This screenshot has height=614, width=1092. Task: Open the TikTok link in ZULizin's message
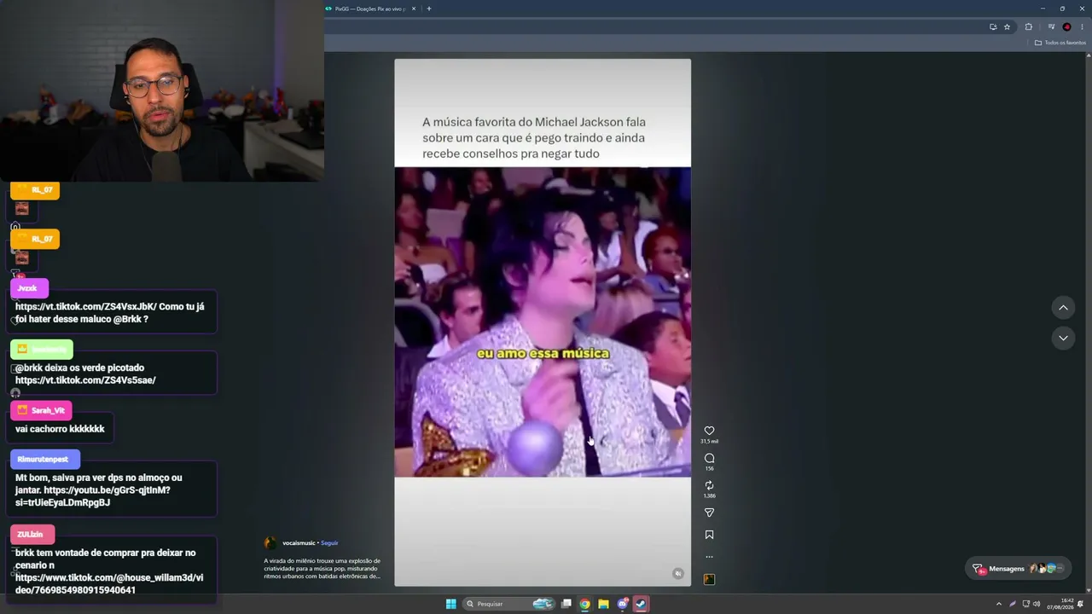(109, 584)
